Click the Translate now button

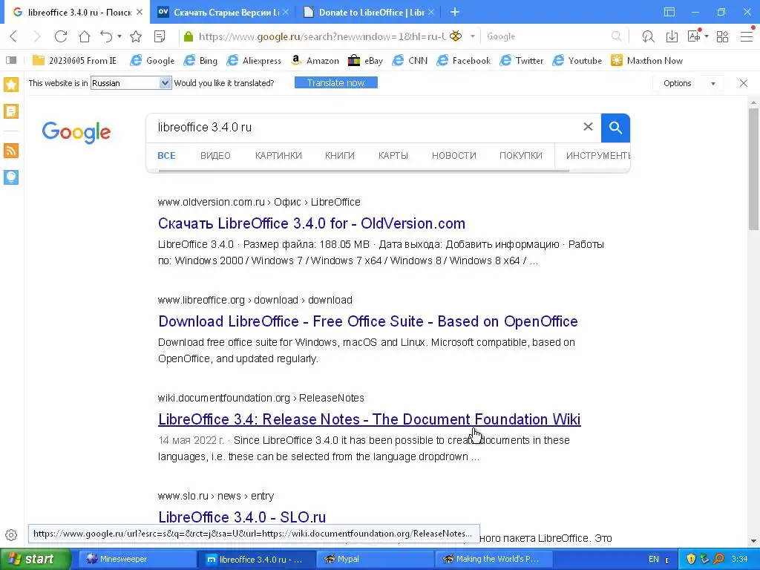click(x=336, y=83)
